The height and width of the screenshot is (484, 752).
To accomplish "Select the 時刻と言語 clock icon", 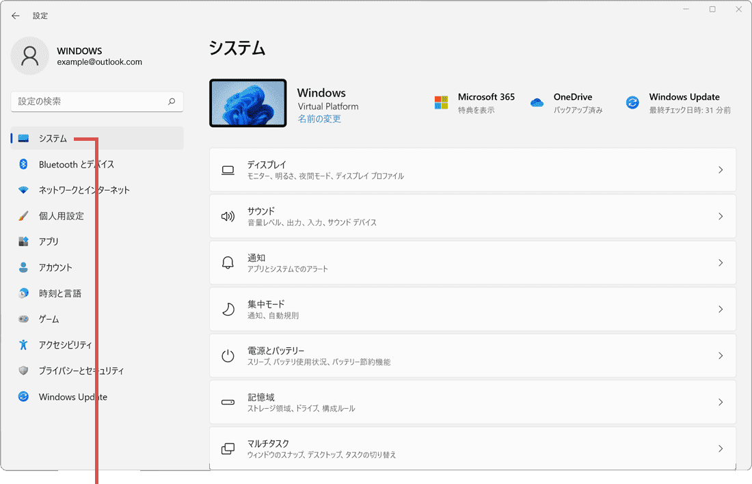I will click(x=24, y=293).
